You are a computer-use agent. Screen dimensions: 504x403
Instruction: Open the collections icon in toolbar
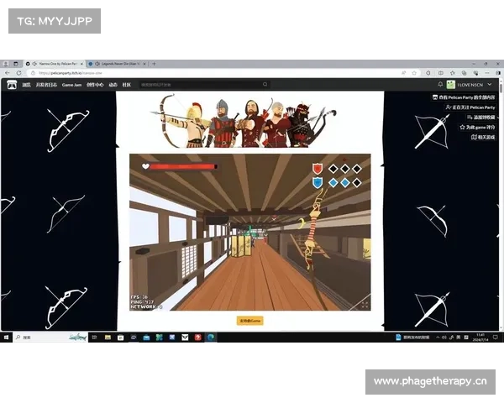coord(465,73)
